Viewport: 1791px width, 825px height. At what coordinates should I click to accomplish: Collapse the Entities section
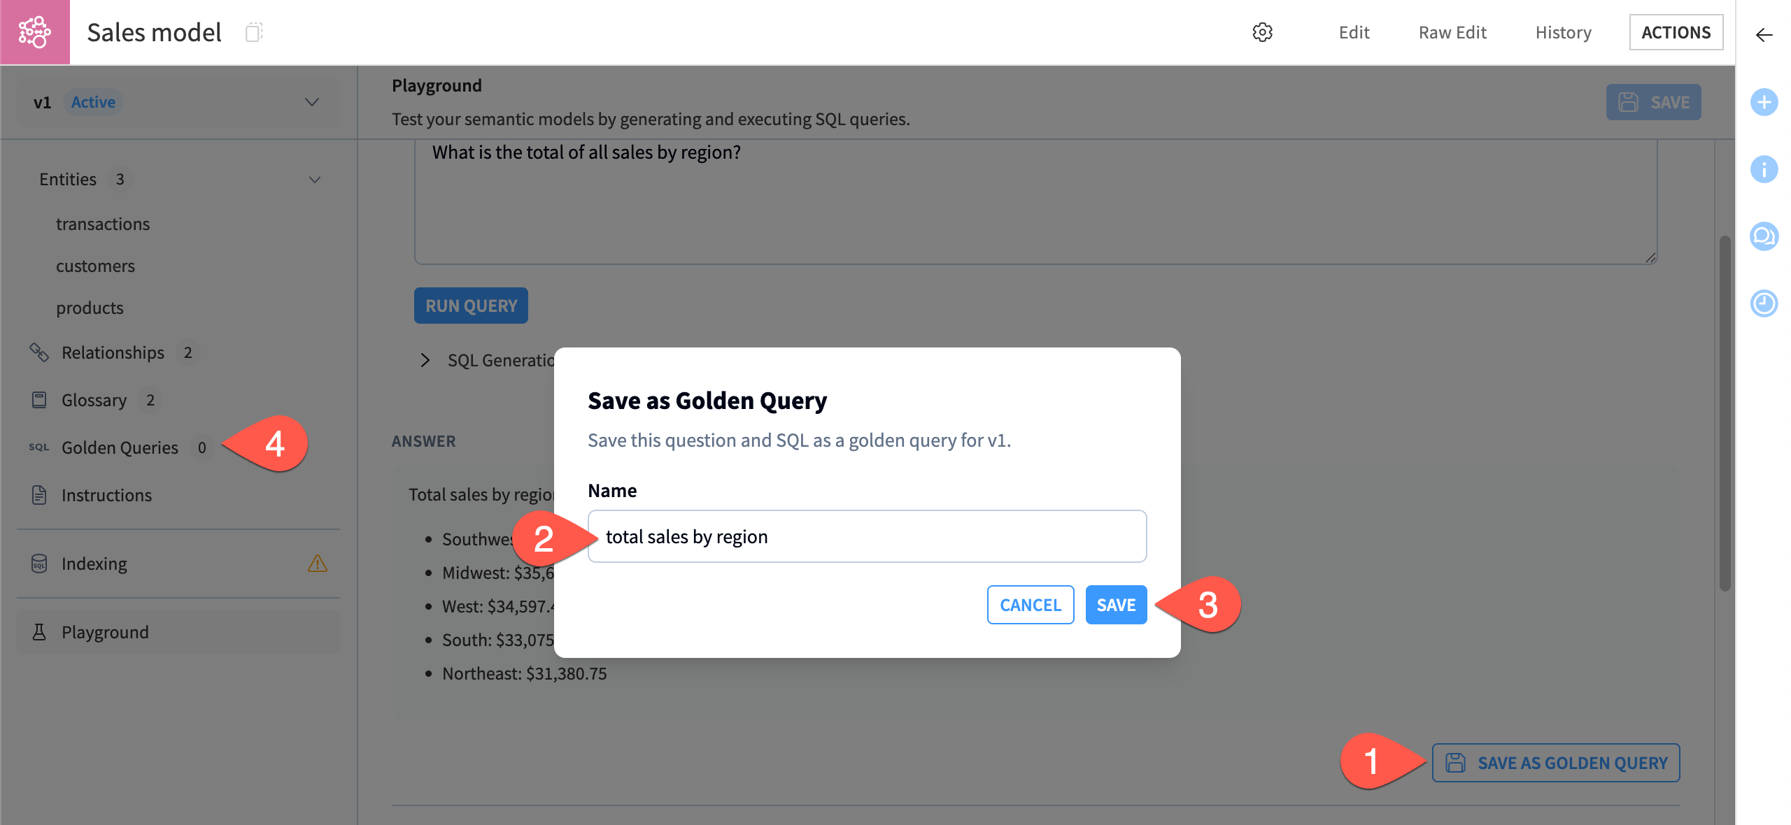pos(315,179)
